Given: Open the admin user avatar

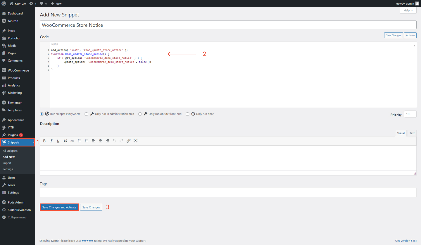Looking at the screenshot, I should 417,4.
